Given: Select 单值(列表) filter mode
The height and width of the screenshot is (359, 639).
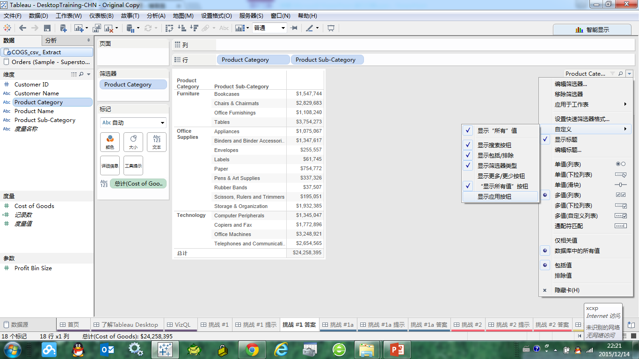Looking at the screenshot, I should pos(586,165).
